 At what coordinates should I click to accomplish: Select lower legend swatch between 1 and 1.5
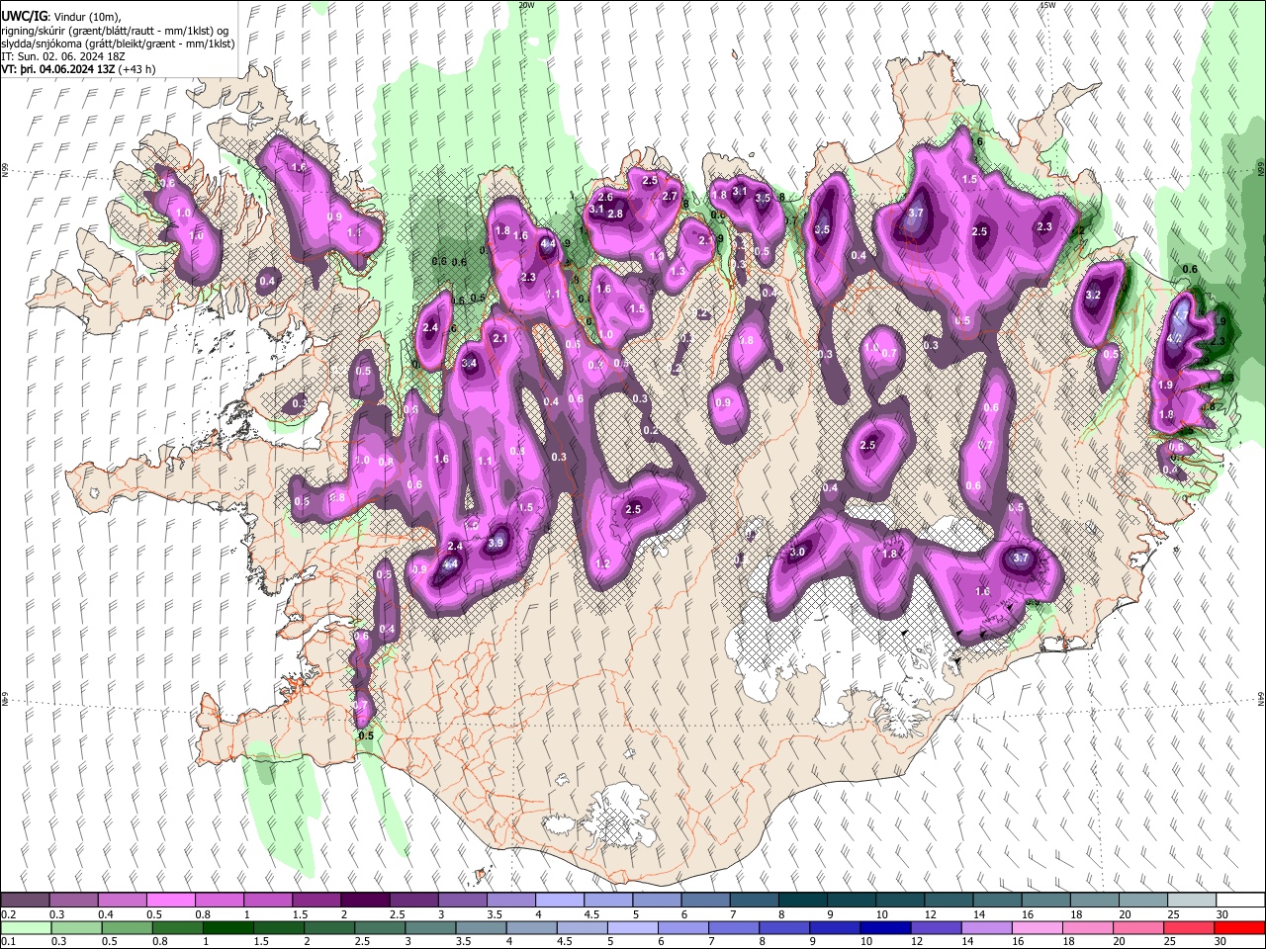coord(229,927)
